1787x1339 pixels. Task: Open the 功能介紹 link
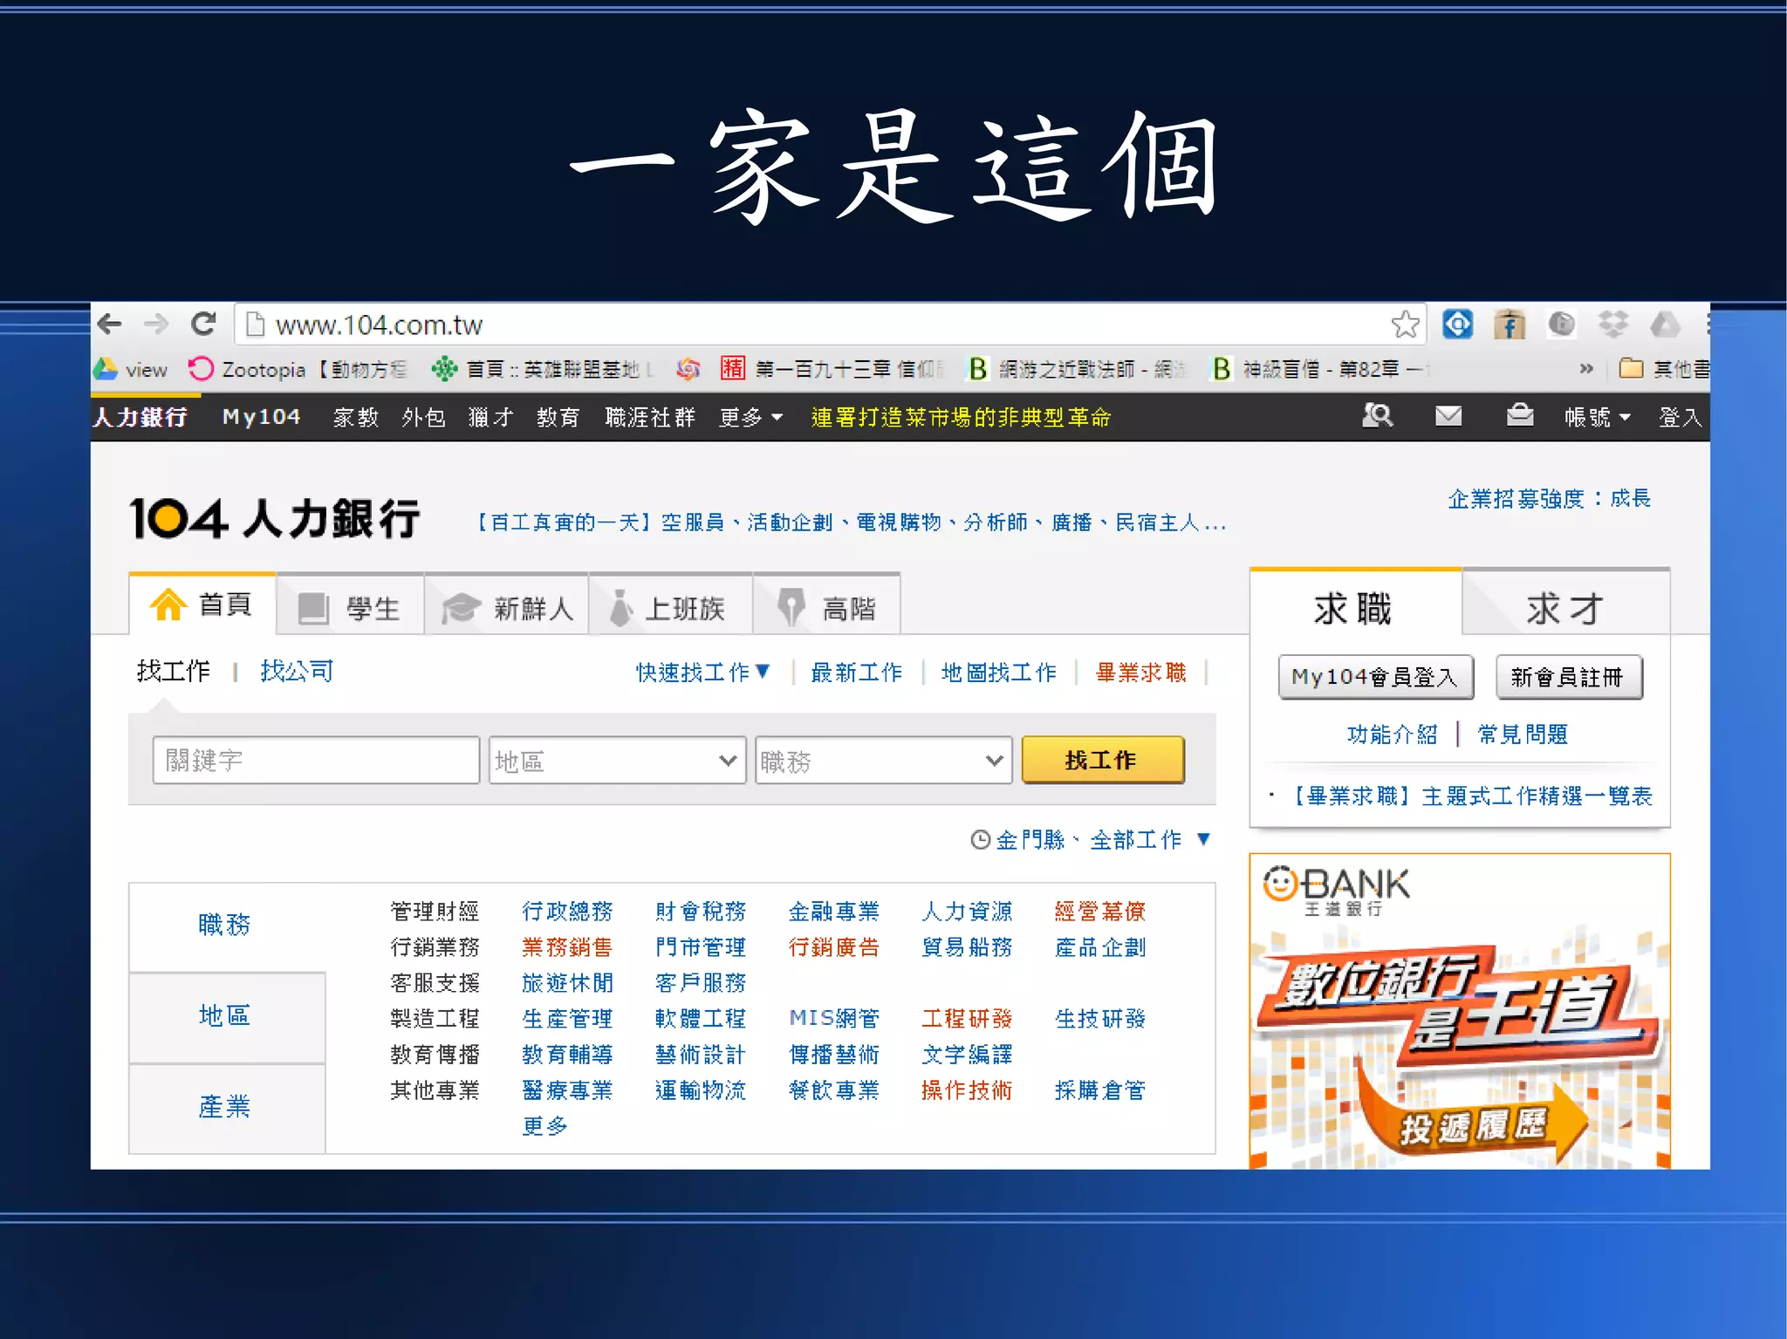(x=1392, y=734)
